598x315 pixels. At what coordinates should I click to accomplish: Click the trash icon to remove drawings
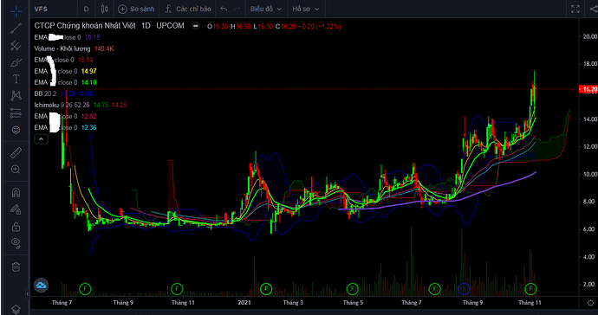coord(16,267)
